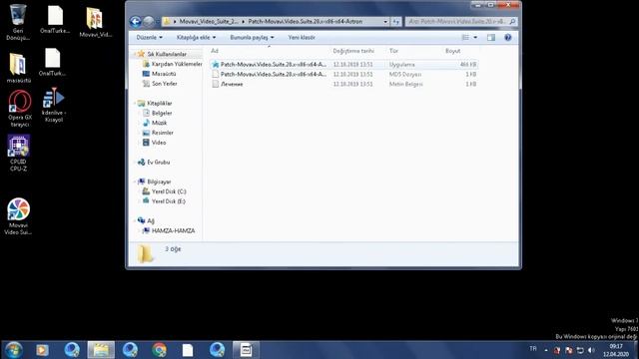Toggle the preview pane

point(491,38)
